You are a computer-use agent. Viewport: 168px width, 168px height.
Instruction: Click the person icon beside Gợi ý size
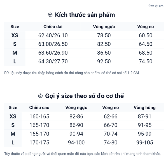pos(40,96)
